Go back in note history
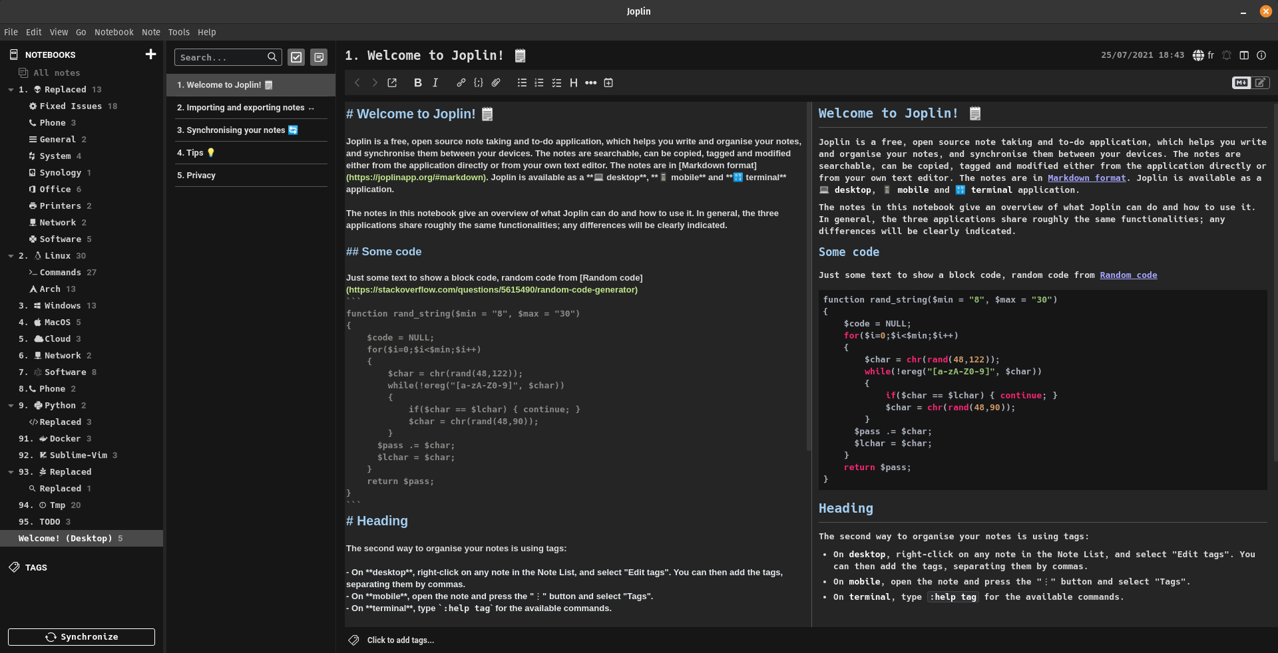1278x653 pixels. click(x=357, y=82)
